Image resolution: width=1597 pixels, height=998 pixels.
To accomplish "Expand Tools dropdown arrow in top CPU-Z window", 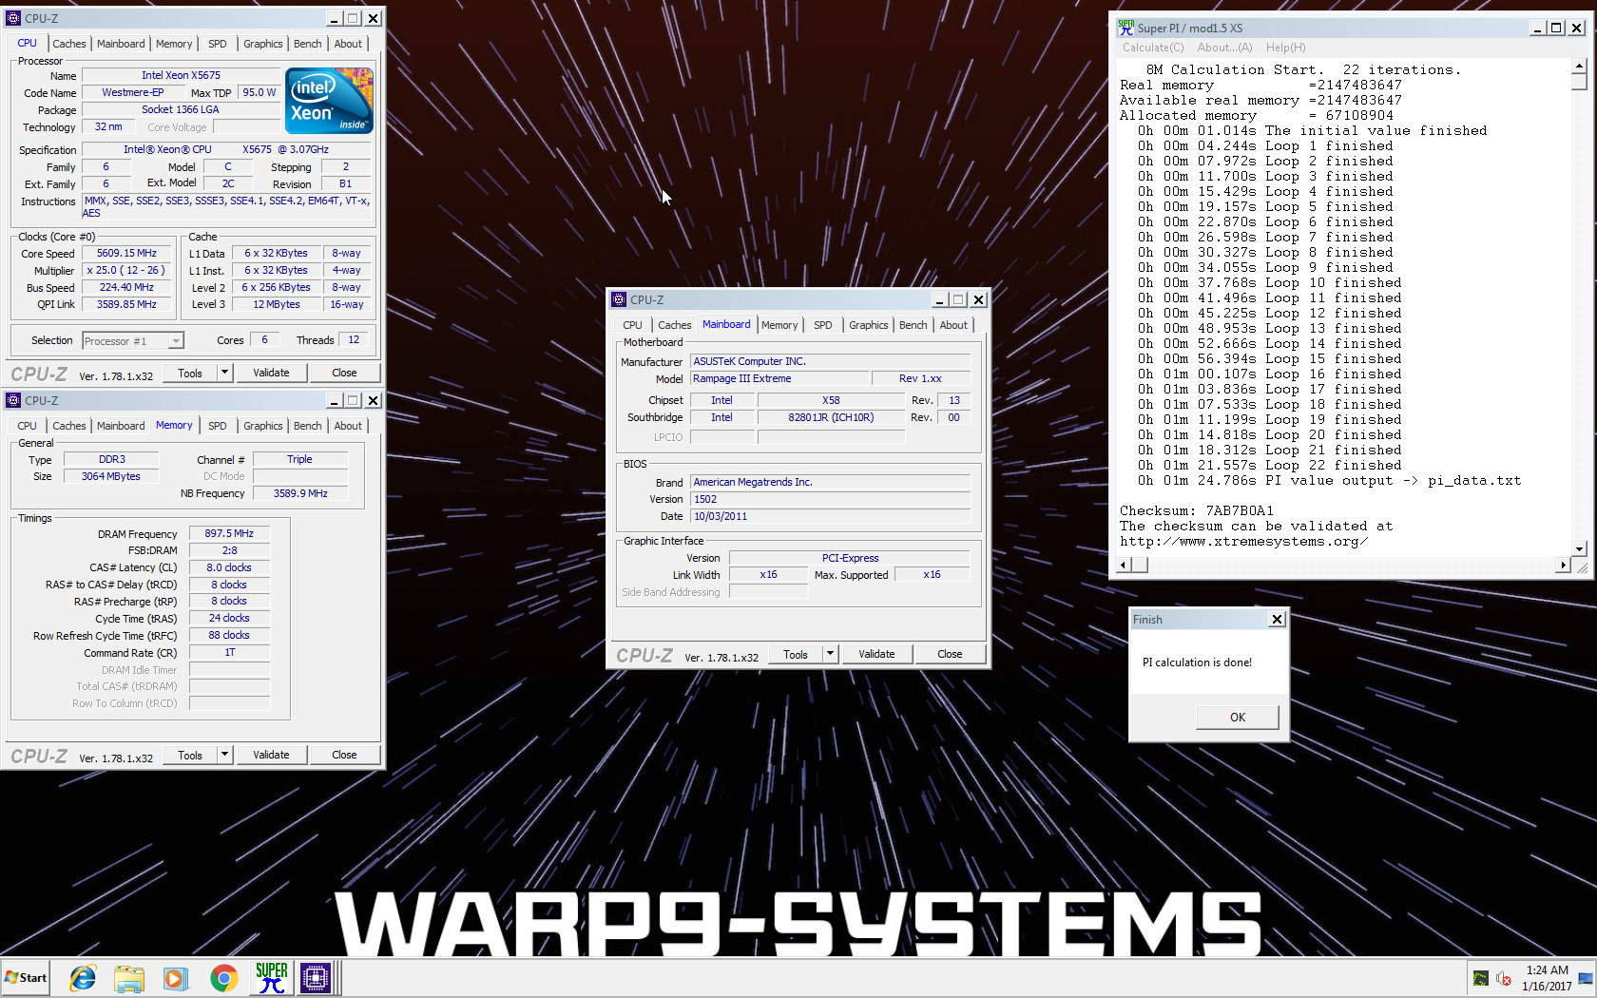I will click(225, 373).
